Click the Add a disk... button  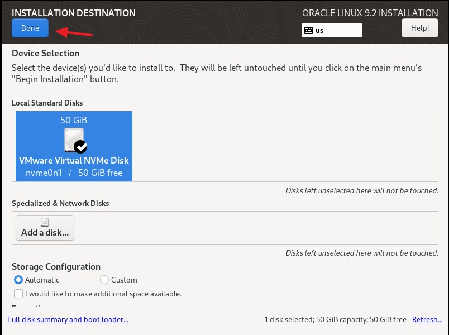[45, 228]
